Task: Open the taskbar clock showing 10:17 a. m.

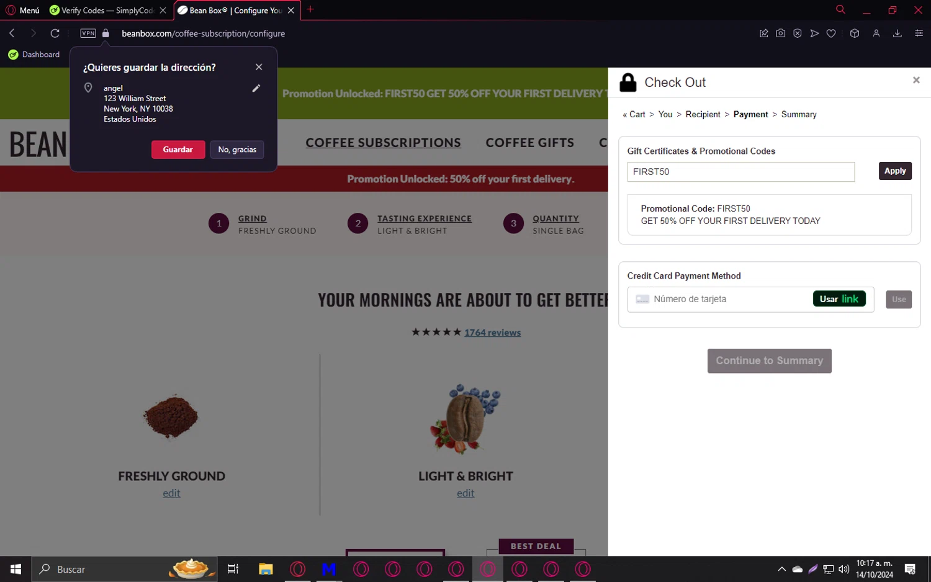Action: coord(875,569)
